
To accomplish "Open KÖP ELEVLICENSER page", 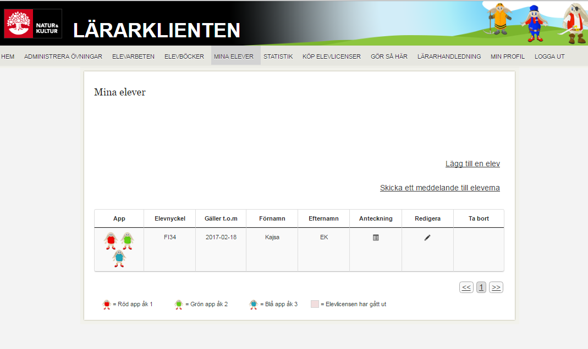I will coord(332,57).
